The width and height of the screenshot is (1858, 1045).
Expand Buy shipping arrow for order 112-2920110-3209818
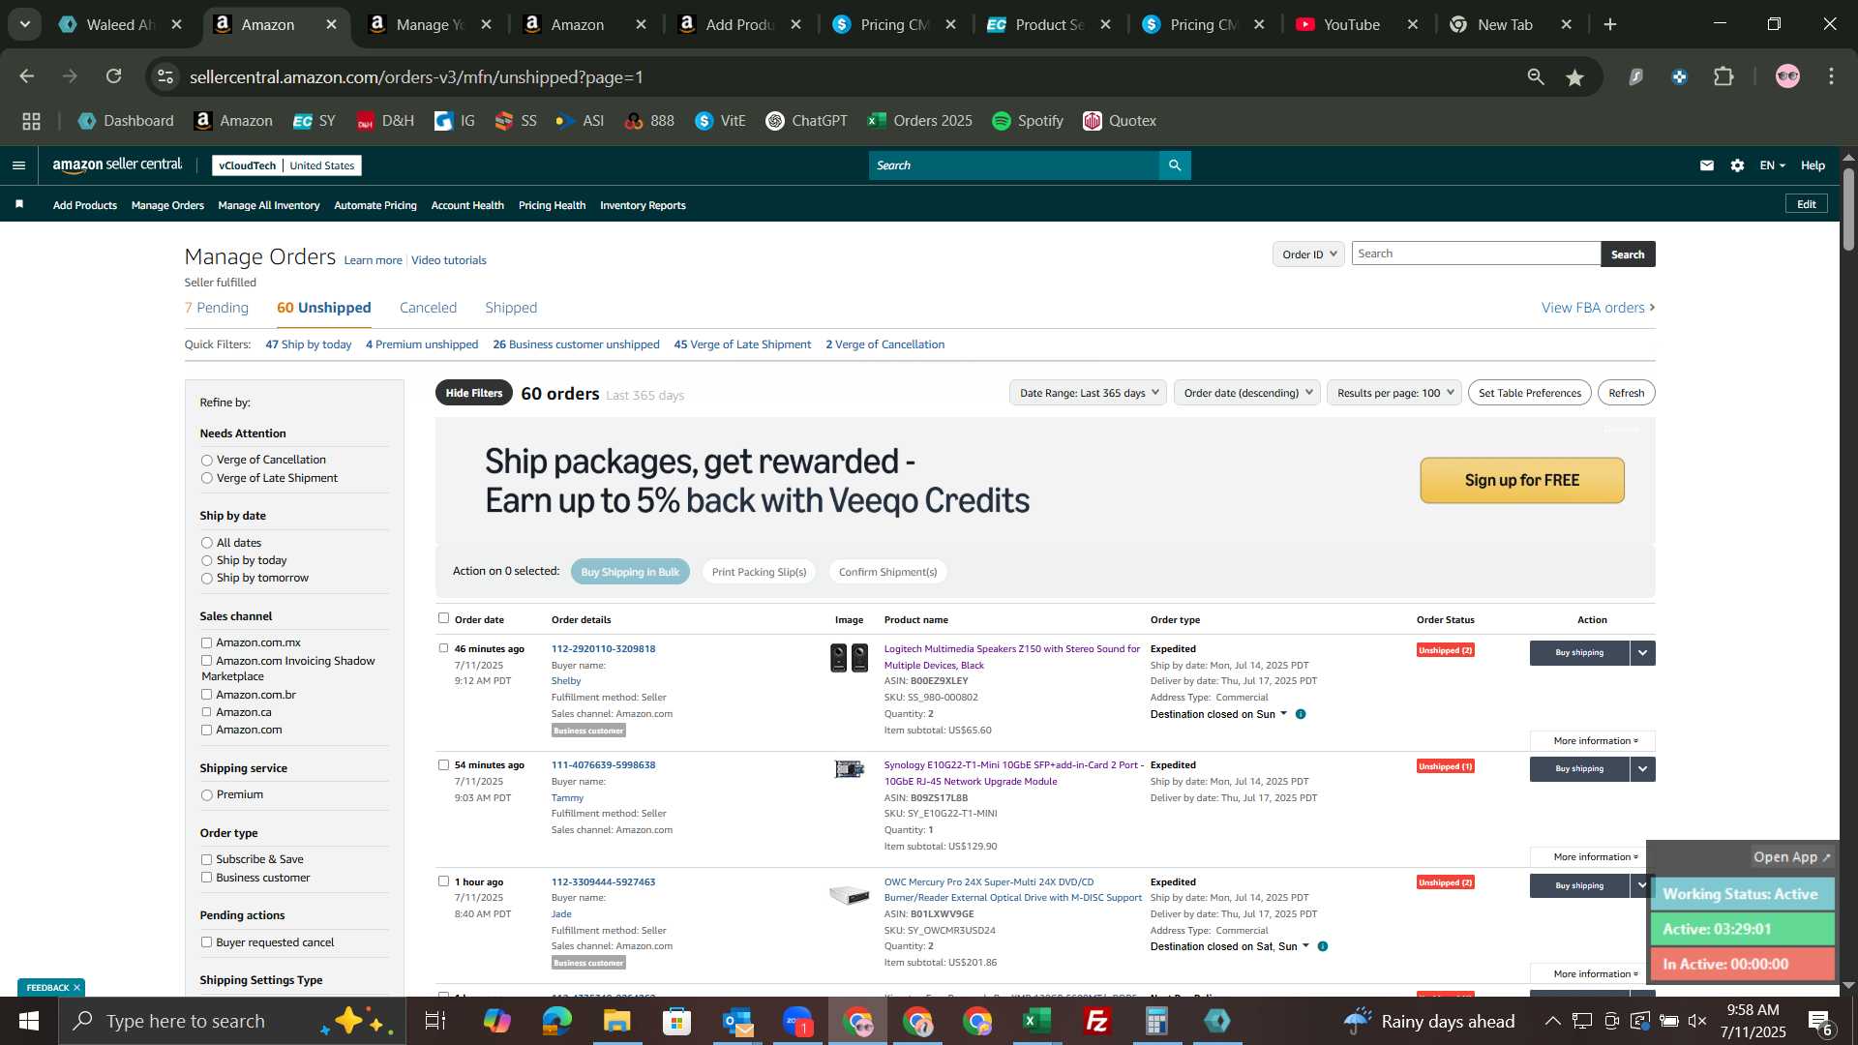click(x=1642, y=653)
